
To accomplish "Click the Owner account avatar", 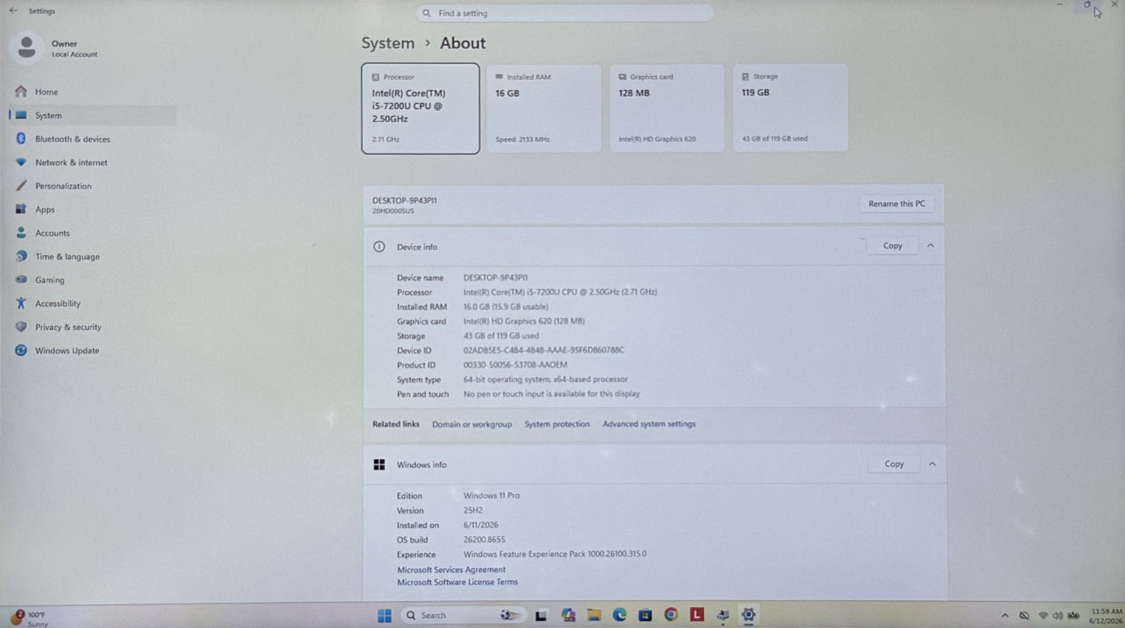I will point(27,48).
